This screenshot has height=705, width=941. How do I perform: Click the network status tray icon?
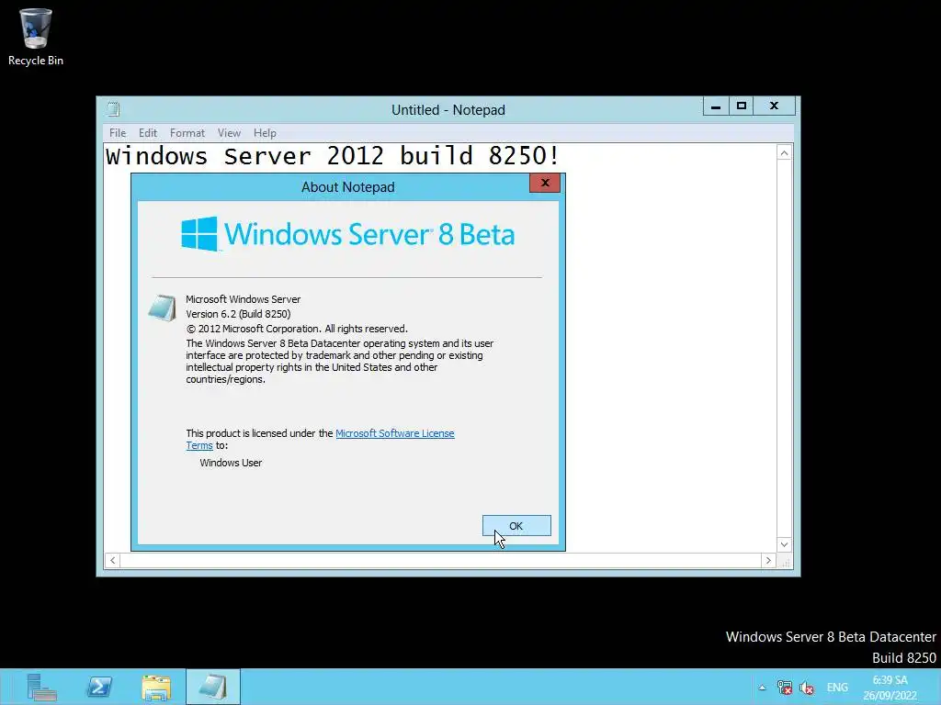pyautogui.click(x=784, y=688)
